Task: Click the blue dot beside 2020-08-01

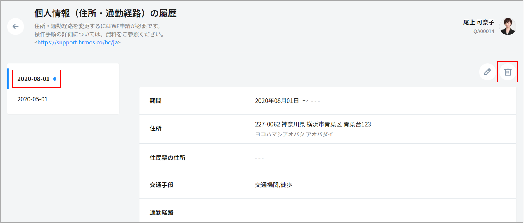Action: [x=55, y=79]
